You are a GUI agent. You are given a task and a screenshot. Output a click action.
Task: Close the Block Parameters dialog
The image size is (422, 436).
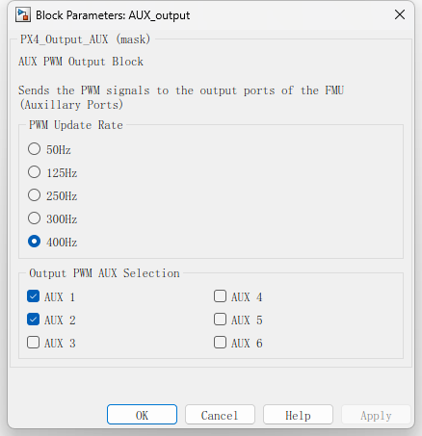(400, 14)
